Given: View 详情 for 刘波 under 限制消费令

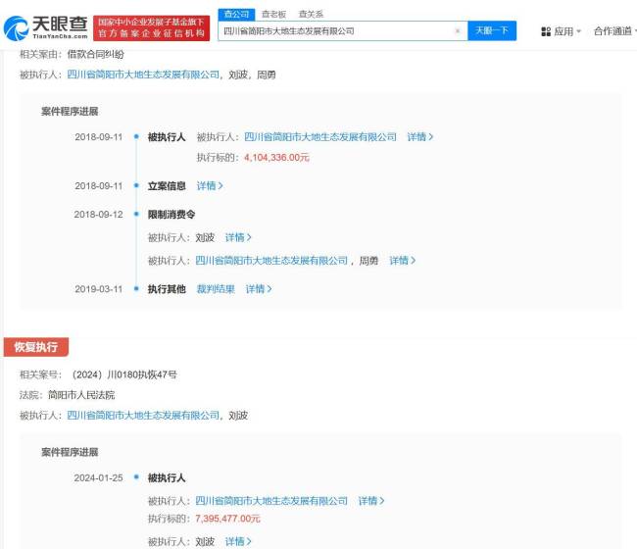Looking at the screenshot, I should coord(238,237).
